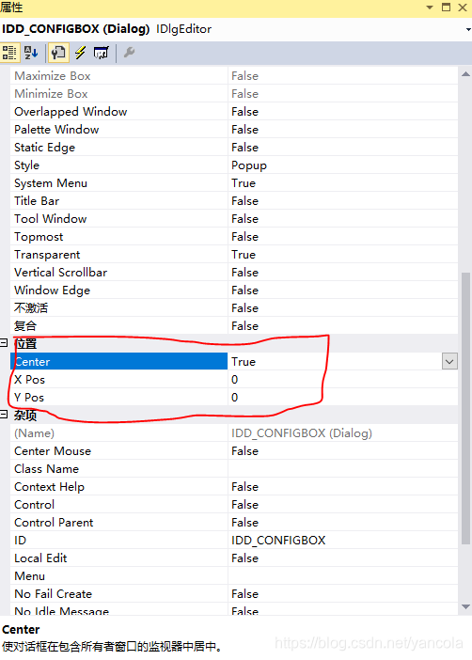Click the Property Pages wrench icon
Image resolution: width=472 pixels, height=660 pixels.
[x=129, y=53]
